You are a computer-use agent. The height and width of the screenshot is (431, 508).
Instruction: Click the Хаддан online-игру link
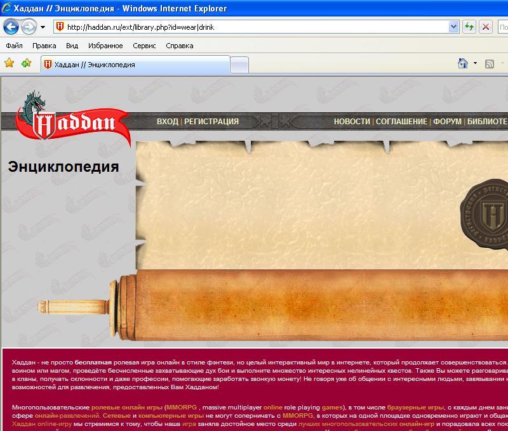pos(42,423)
